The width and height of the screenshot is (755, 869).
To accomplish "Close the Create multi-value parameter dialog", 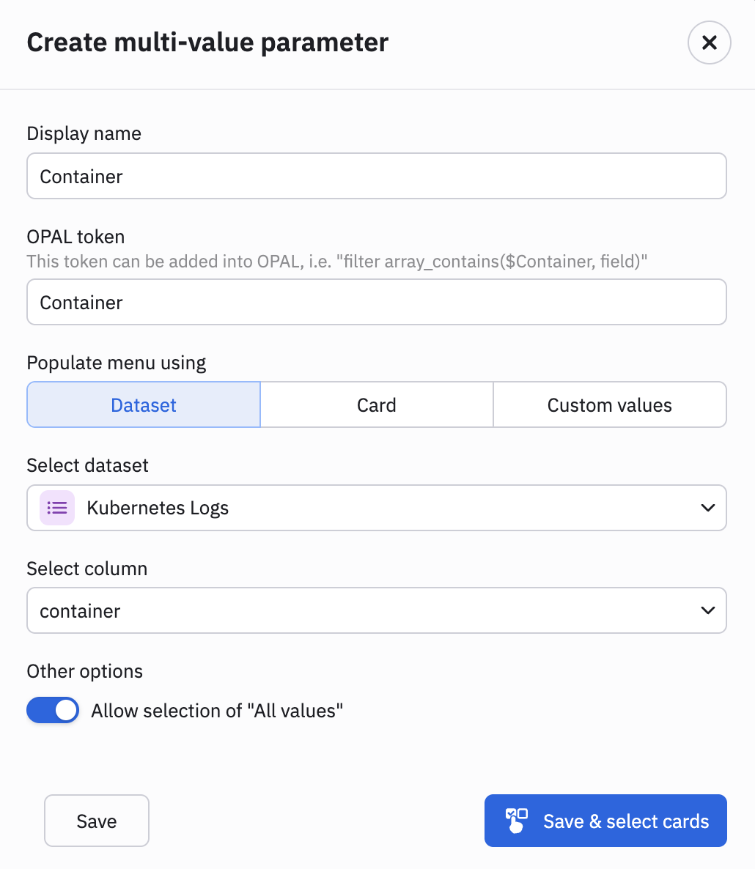I will [x=709, y=42].
